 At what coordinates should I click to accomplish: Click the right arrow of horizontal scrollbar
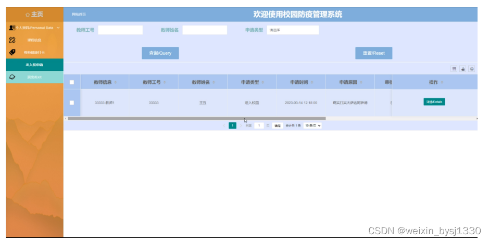coord(477,119)
